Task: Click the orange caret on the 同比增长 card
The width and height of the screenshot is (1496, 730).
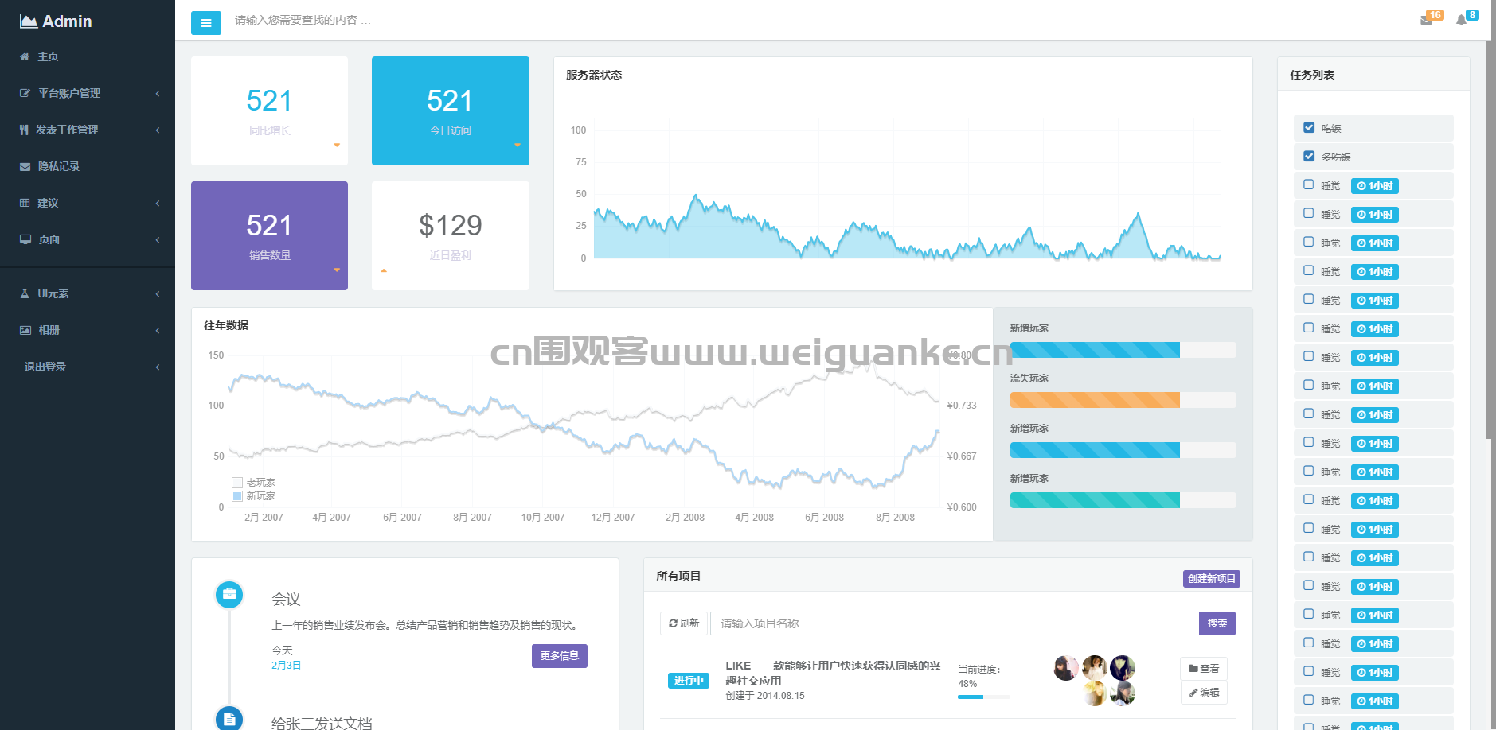Action: 337,145
